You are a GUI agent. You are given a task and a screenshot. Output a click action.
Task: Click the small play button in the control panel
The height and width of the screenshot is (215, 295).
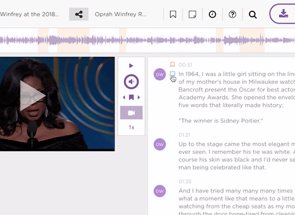(131, 66)
